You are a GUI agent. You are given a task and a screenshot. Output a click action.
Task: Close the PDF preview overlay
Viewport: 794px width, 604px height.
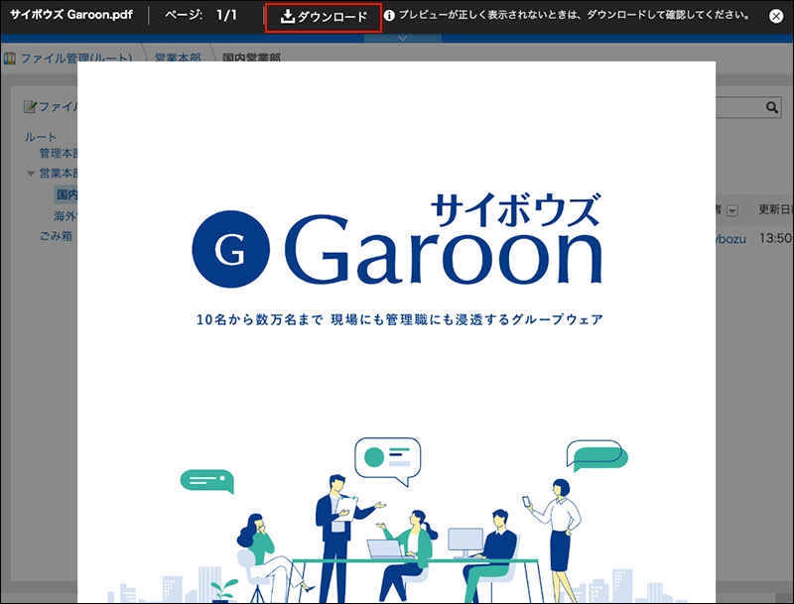[775, 16]
